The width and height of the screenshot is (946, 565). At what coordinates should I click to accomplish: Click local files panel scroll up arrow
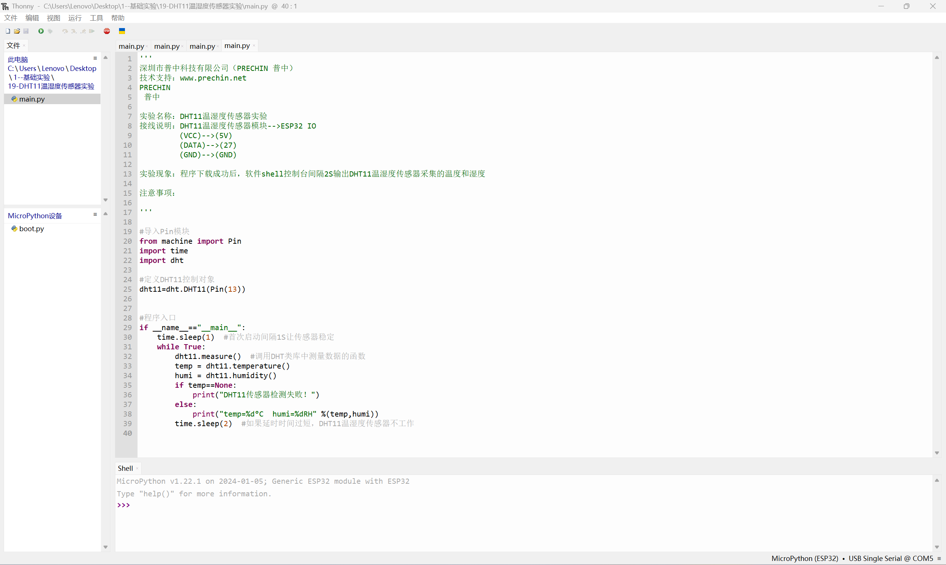(106, 58)
